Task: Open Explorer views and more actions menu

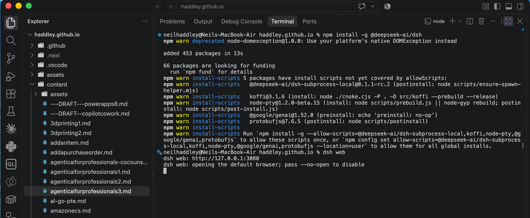Action: pos(145,21)
